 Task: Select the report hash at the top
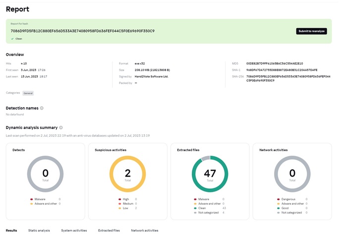[x=83, y=31]
